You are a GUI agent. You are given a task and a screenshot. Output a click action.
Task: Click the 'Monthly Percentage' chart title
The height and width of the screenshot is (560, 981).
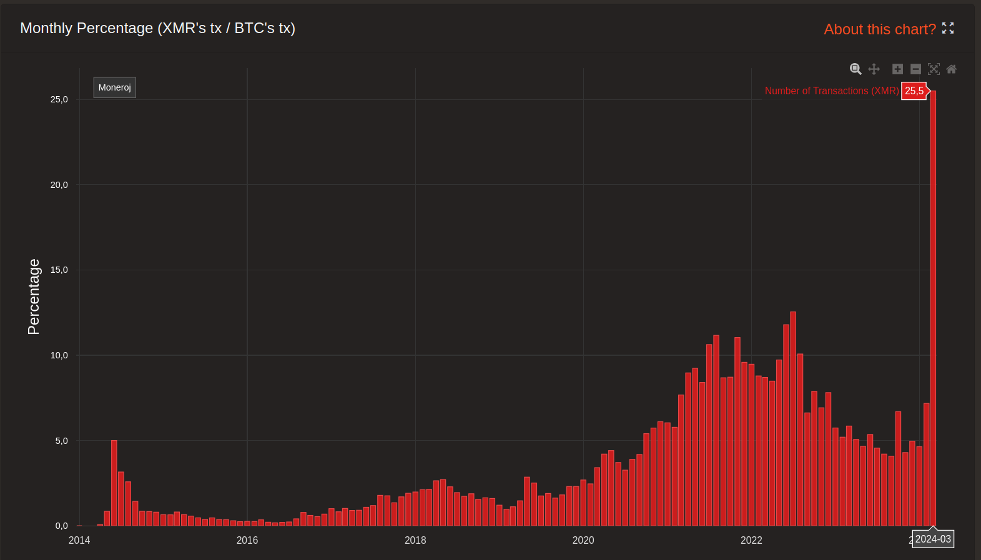pos(157,28)
